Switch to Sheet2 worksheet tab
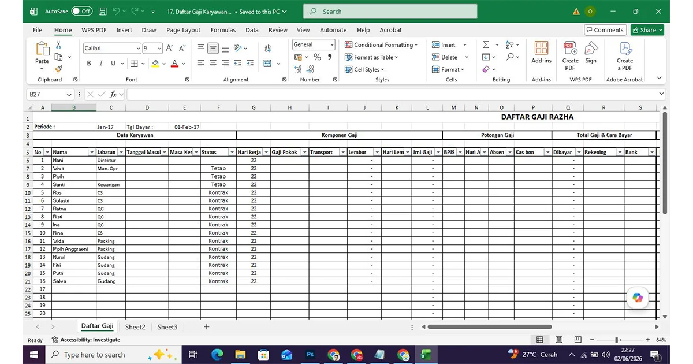 (x=135, y=327)
